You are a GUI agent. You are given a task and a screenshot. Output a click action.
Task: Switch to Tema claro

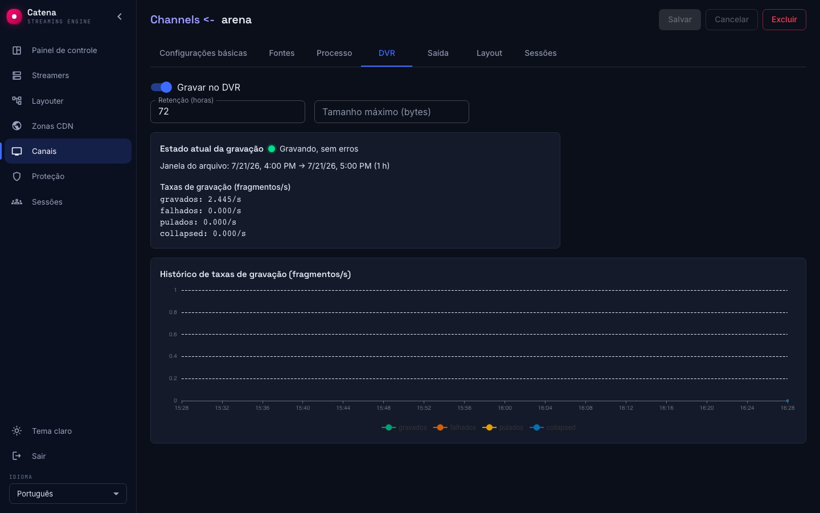pos(68,431)
